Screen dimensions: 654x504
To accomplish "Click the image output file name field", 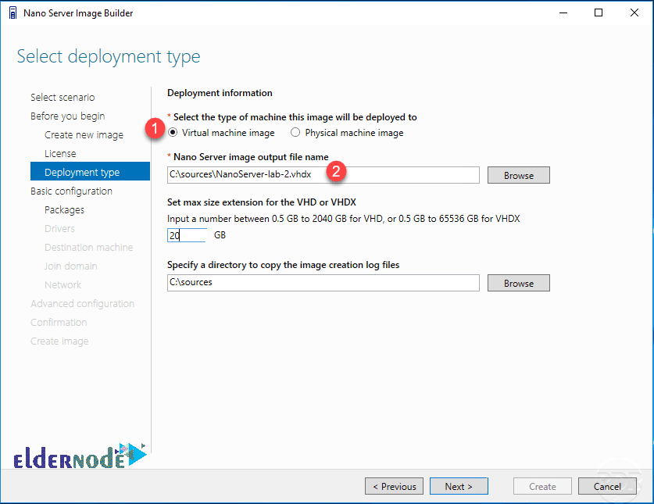I will pos(323,175).
